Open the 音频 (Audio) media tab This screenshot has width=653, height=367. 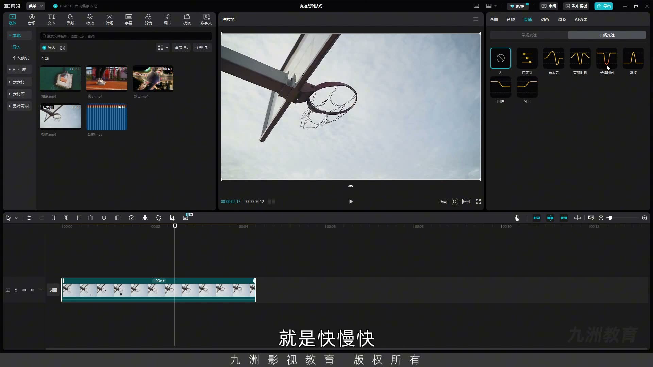pos(32,19)
